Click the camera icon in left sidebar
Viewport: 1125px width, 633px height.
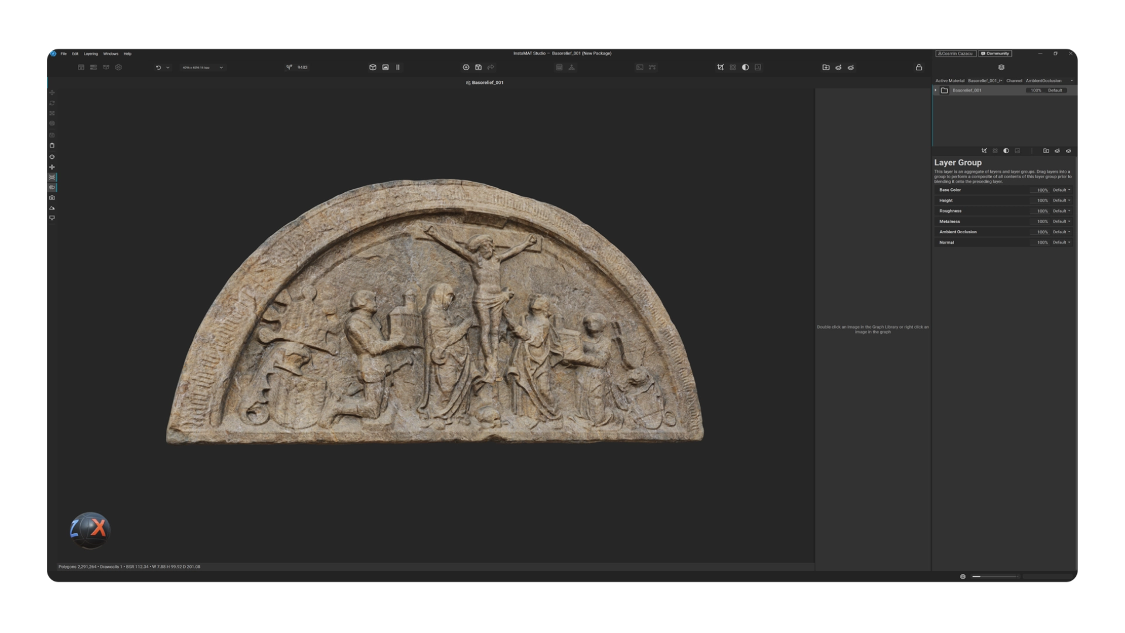(52, 198)
